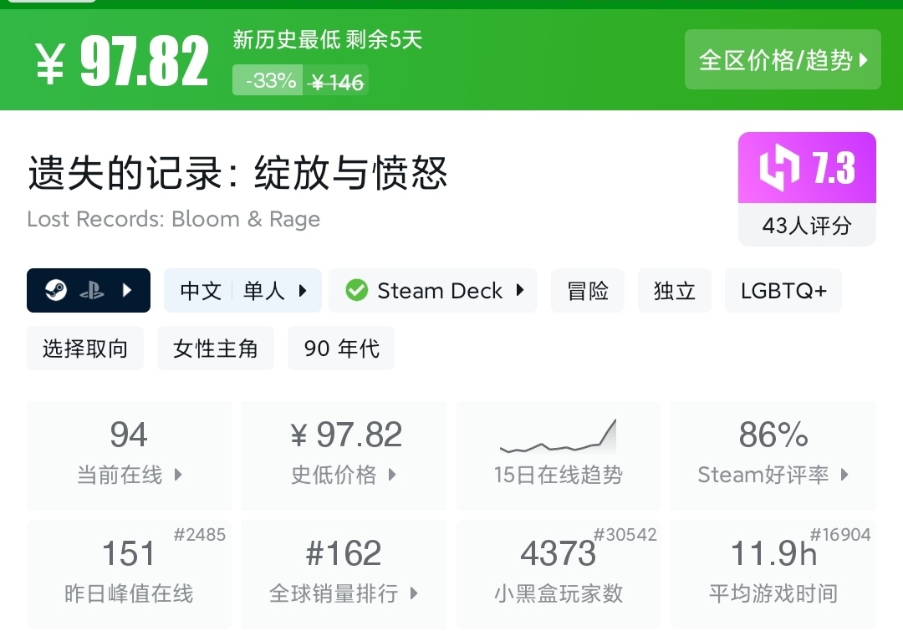
Task: Click the green Steam Deck verified checkmark
Action: coord(357,291)
